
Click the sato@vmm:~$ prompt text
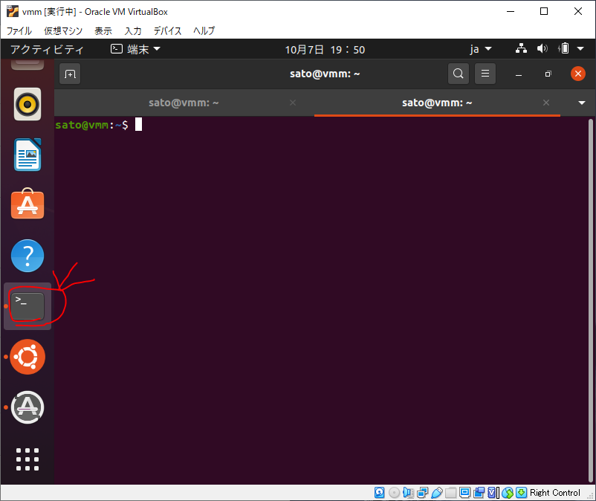point(91,125)
